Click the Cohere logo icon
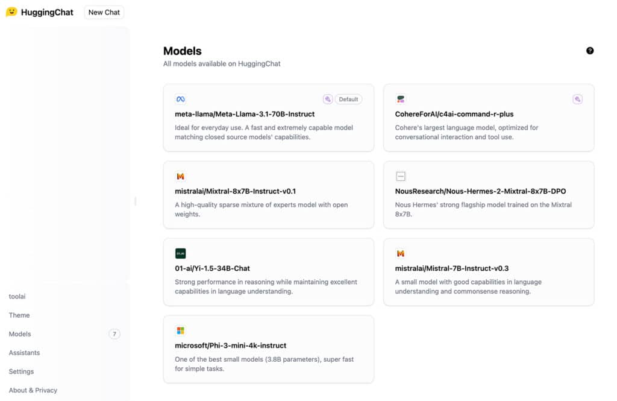Image resolution: width=617 pixels, height=401 pixels. (x=401, y=99)
